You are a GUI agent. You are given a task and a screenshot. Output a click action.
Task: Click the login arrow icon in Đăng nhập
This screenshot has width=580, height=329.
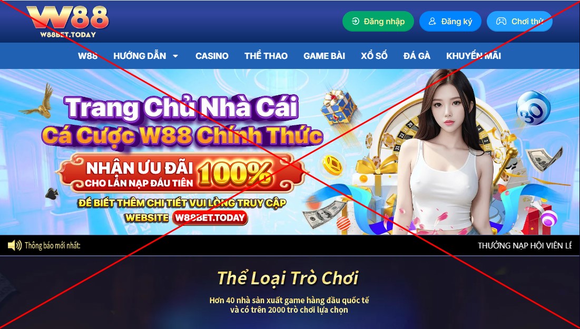click(356, 22)
